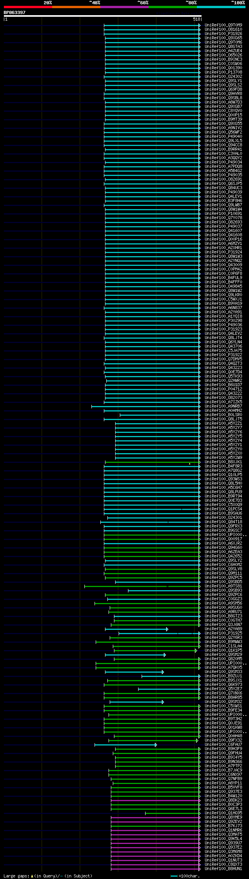Image resolution: width=249 pixels, height=879 pixels.
Task: Open UniRef100_Q8LJT5 hit
Action: coord(224,419)
